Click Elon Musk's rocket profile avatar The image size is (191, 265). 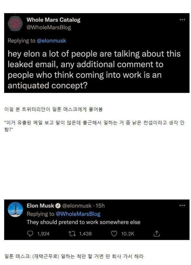point(15,209)
